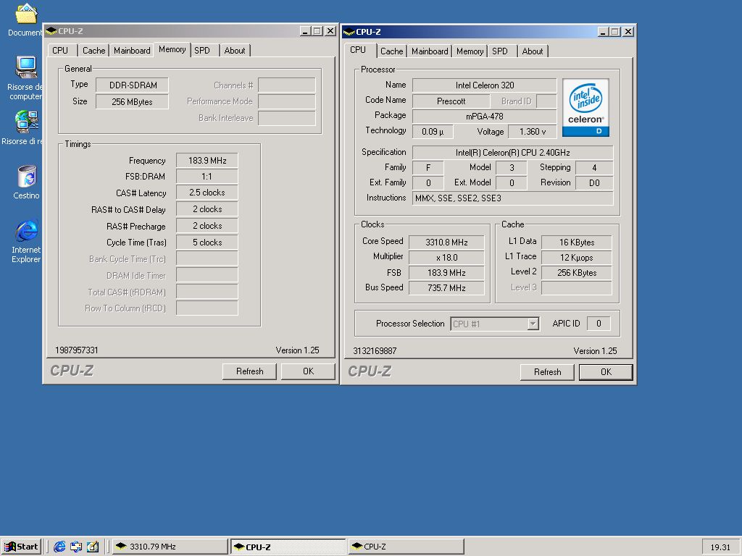
Task: Click the inactive CPU-Z taskbar button on the right
Action: pos(406,547)
